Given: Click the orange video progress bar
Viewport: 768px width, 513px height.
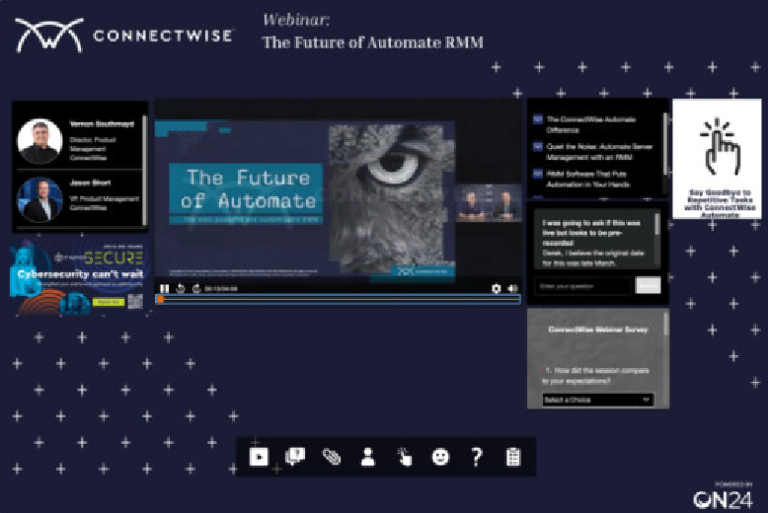Looking at the screenshot, I should [338, 299].
